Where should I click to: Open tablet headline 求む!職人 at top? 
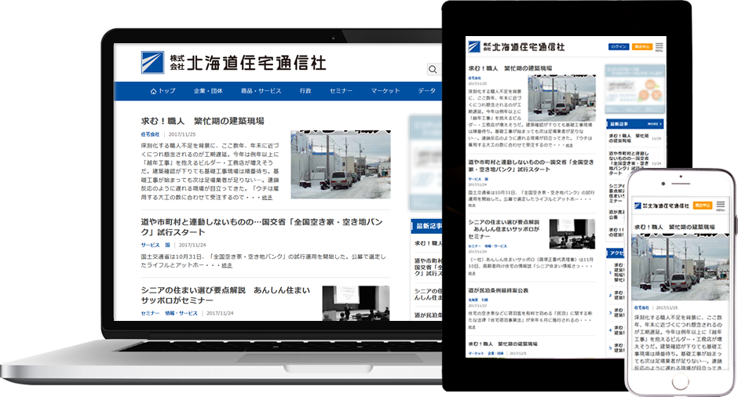click(510, 68)
